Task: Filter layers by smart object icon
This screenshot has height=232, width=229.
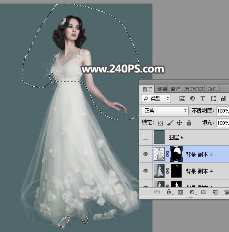Action: (x=223, y=98)
